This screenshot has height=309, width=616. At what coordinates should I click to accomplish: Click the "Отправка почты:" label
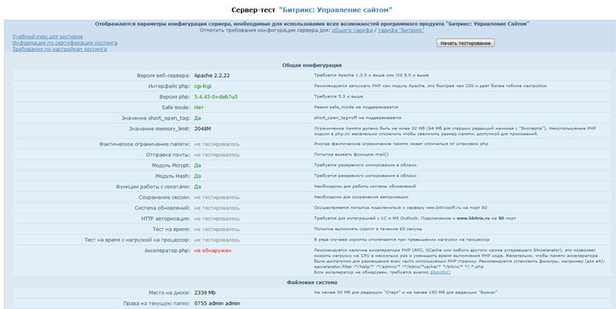pos(168,155)
